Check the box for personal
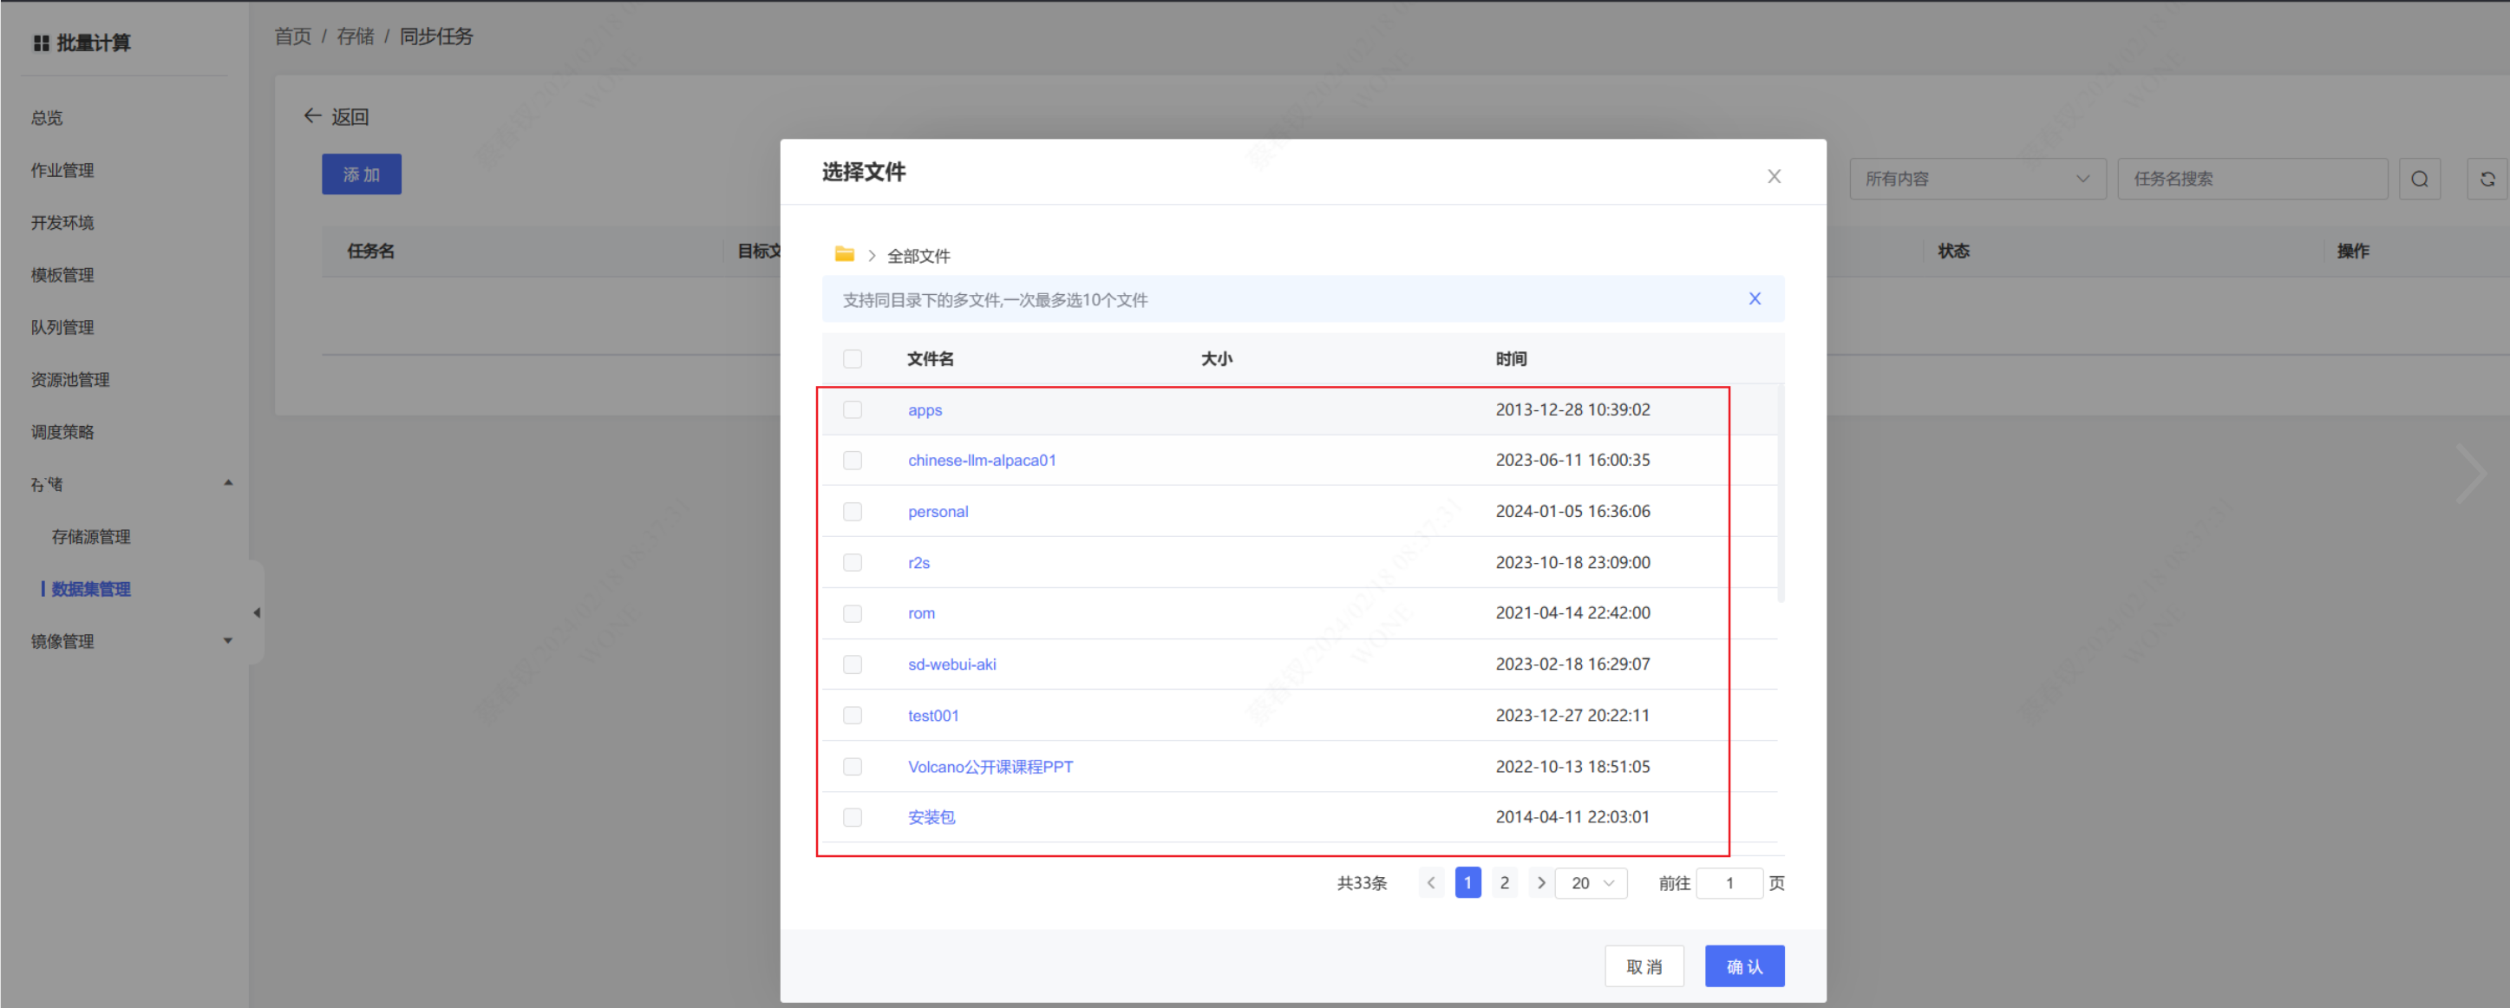This screenshot has width=2510, height=1008. [853, 512]
